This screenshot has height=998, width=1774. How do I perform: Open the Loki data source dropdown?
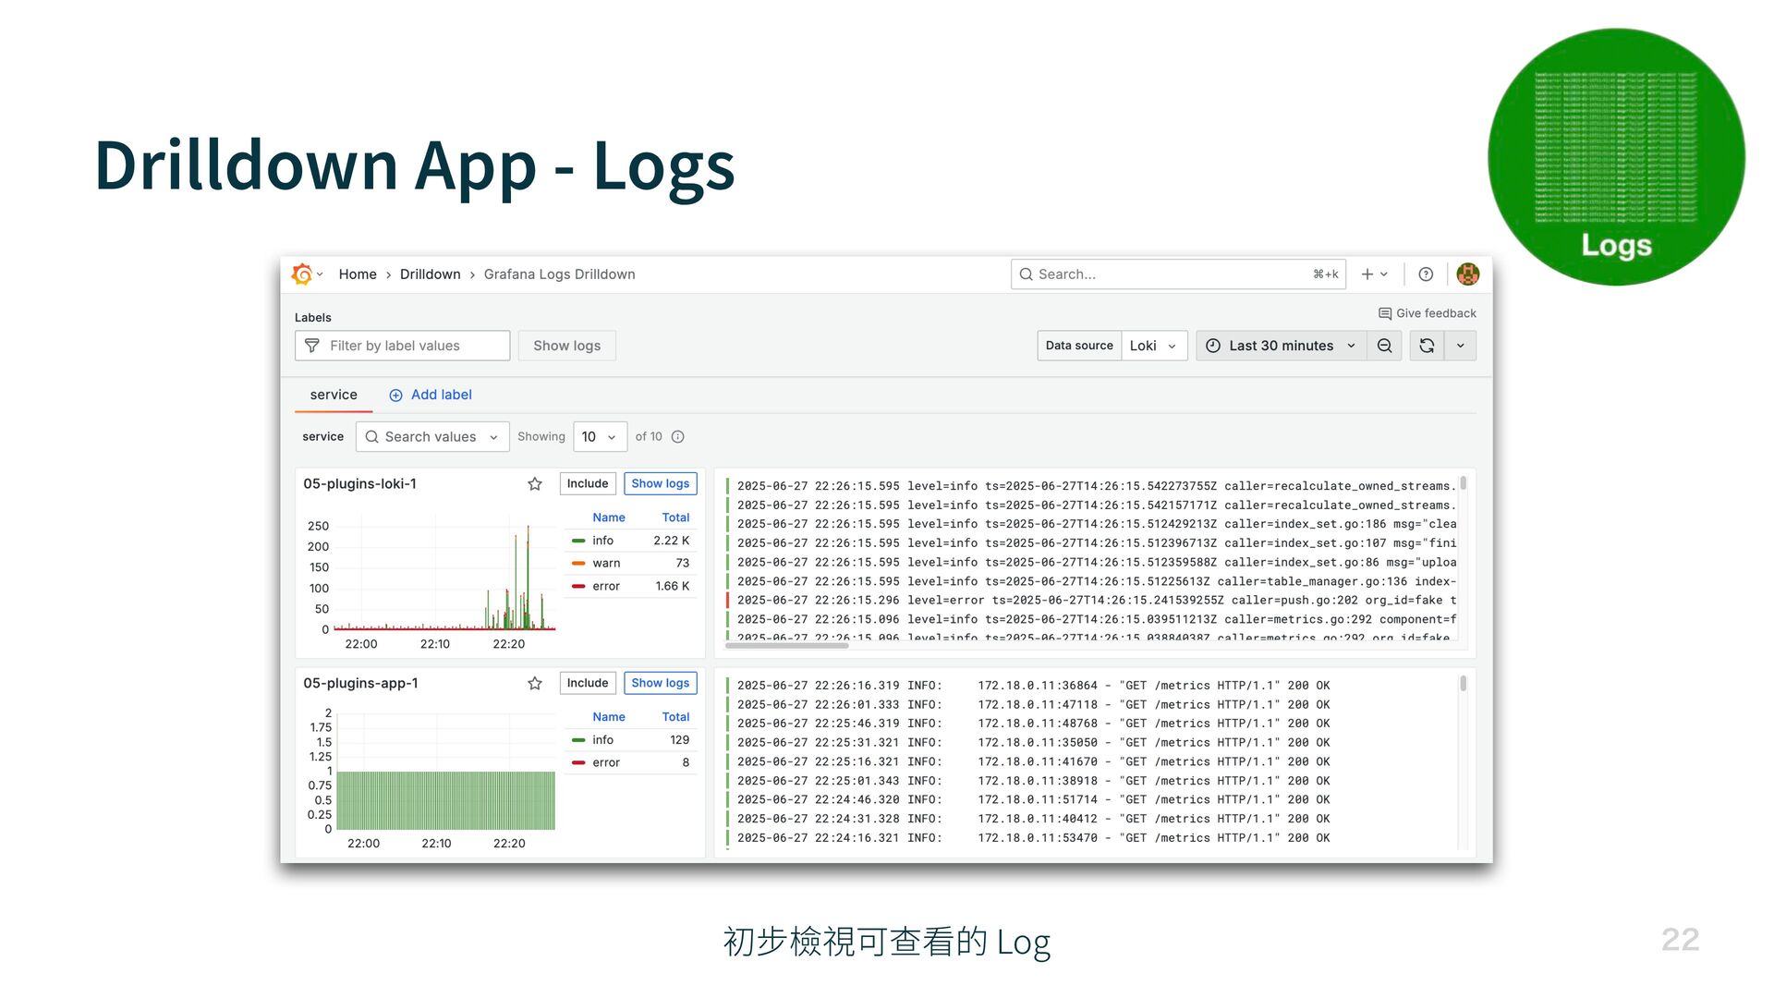[1153, 346]
